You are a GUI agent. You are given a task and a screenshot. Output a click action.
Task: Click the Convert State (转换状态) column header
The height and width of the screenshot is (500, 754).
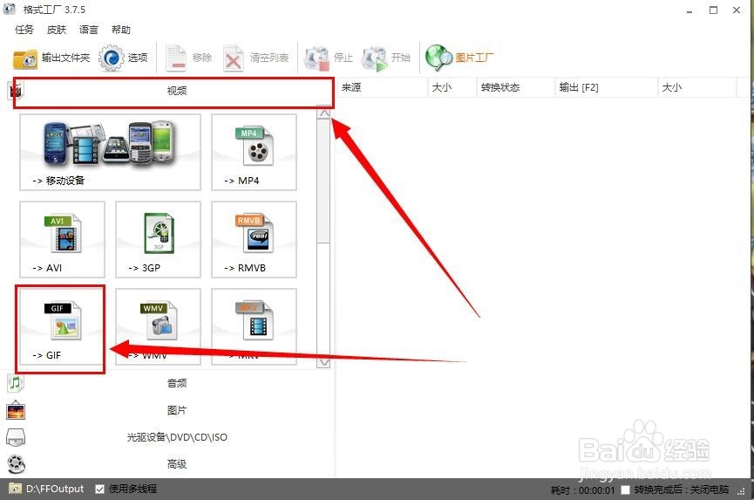tap(515, 87)
